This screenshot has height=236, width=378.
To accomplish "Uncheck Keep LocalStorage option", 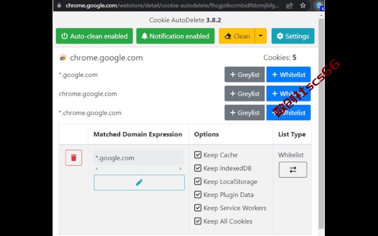I will (x=198, y=181).
